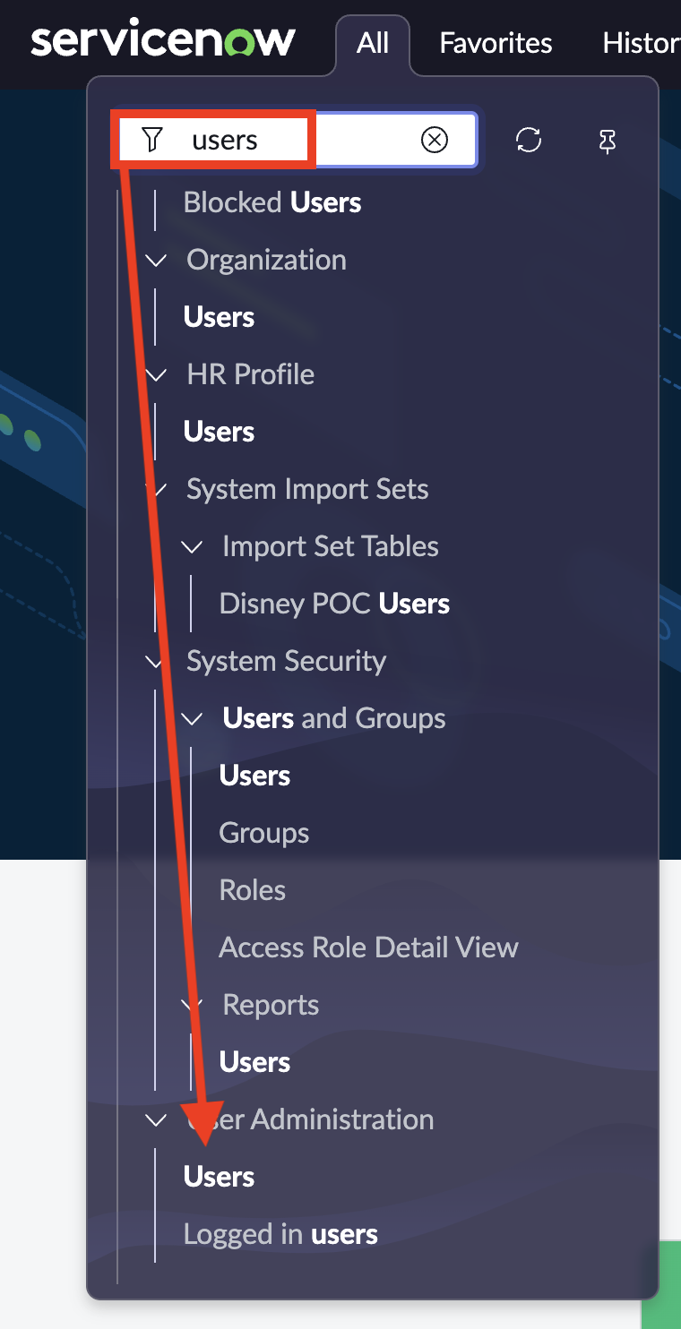This screenshot has height=1329, width=681.
Task: Click the navigator filter input field
Action: click(358, 140)
